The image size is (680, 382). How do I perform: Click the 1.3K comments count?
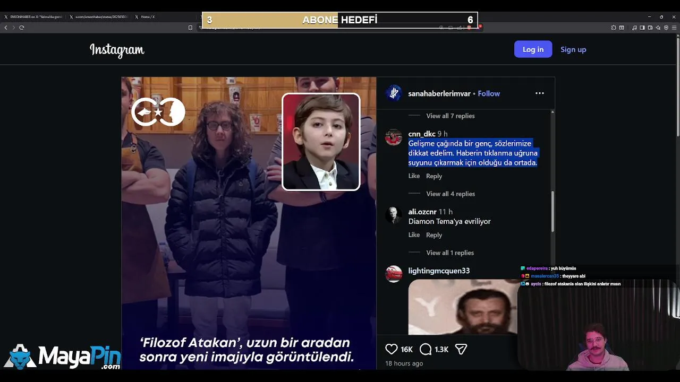click(441, 349)
